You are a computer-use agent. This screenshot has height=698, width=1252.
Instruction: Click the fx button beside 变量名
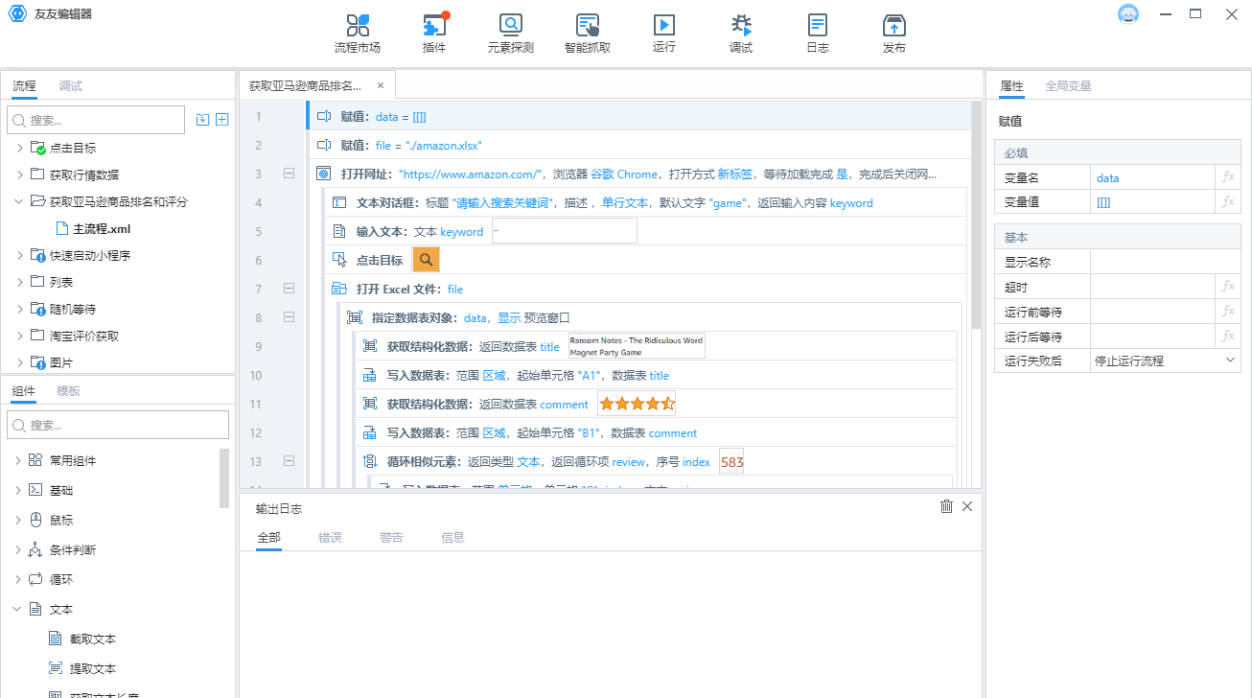click(x=1228, y=177)
